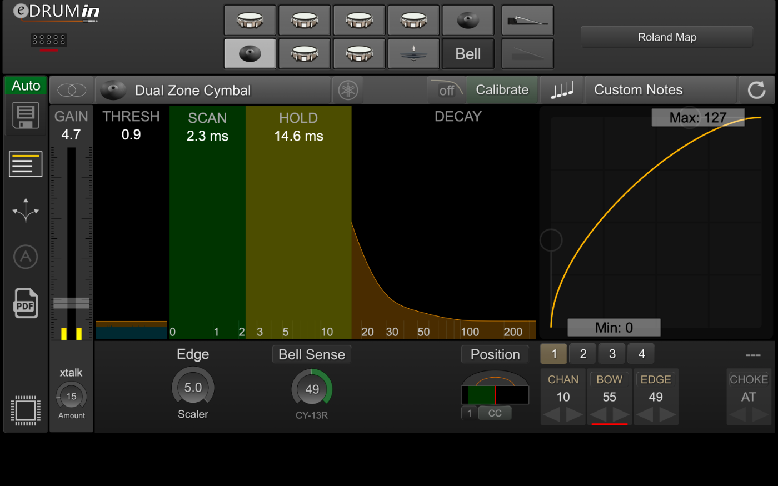
Task: Select the hi-hat cymbal input
Action: coord(413,53)
